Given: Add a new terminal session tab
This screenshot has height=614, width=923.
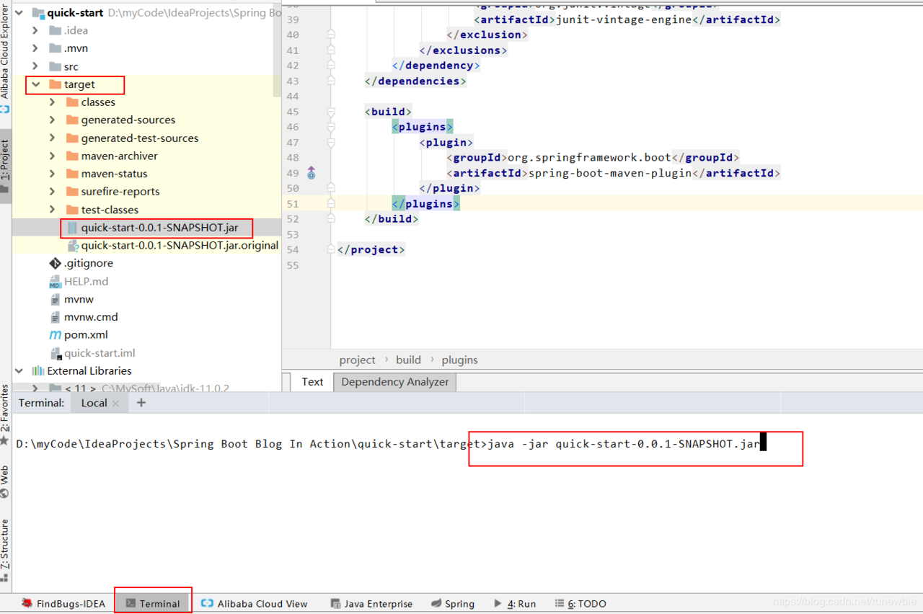Looking at the screenshot, I should [141, 403].
